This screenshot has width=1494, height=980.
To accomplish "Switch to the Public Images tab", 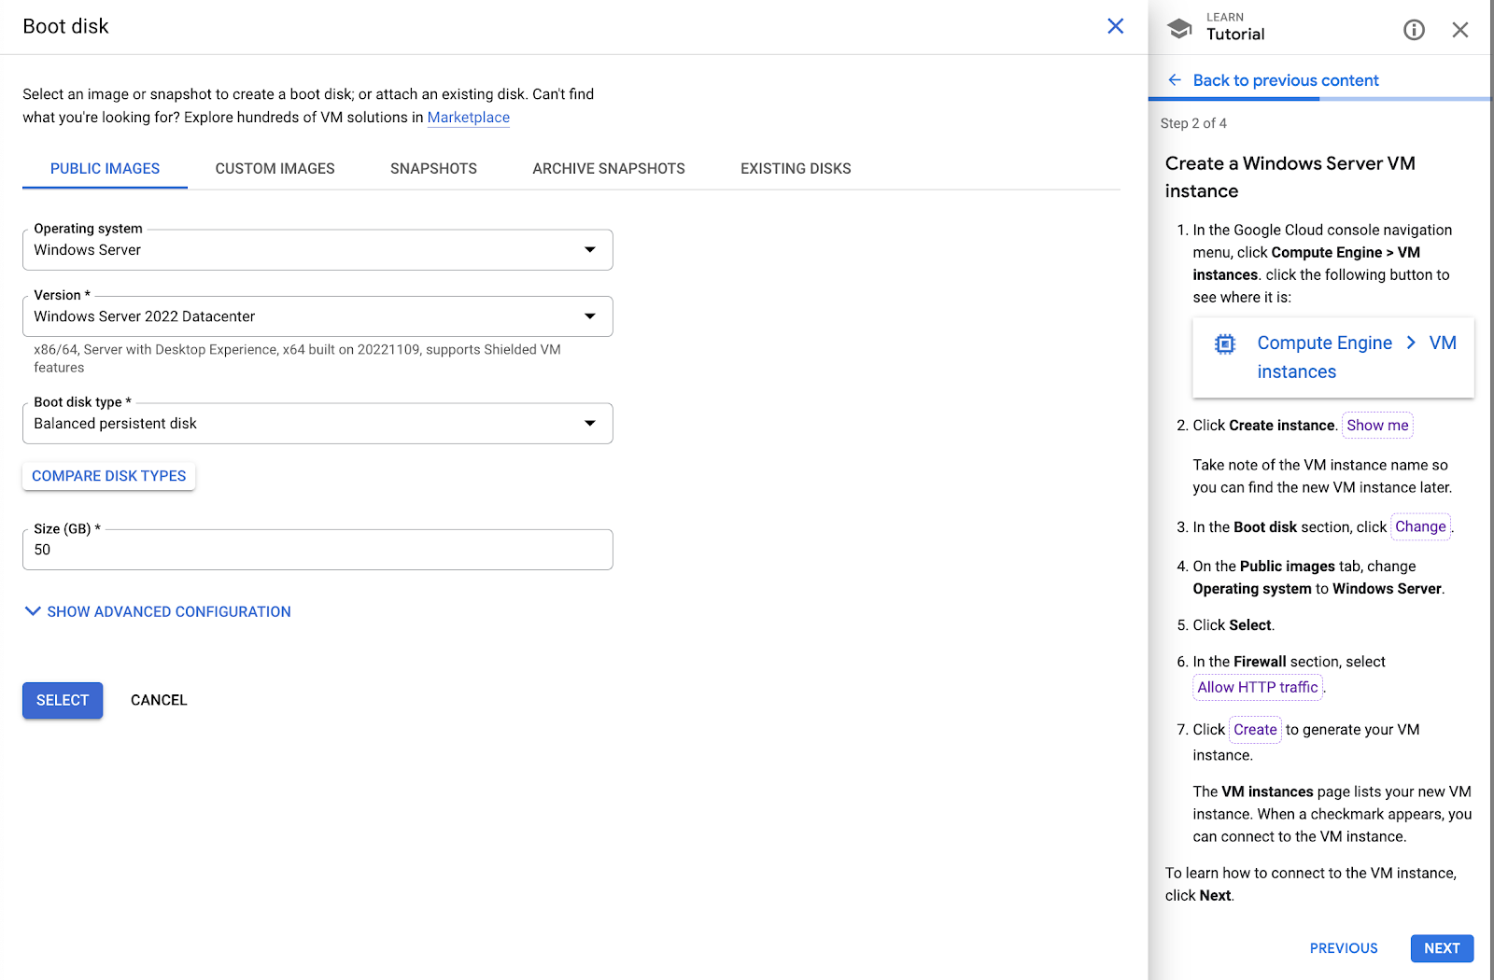I will 105,169.
